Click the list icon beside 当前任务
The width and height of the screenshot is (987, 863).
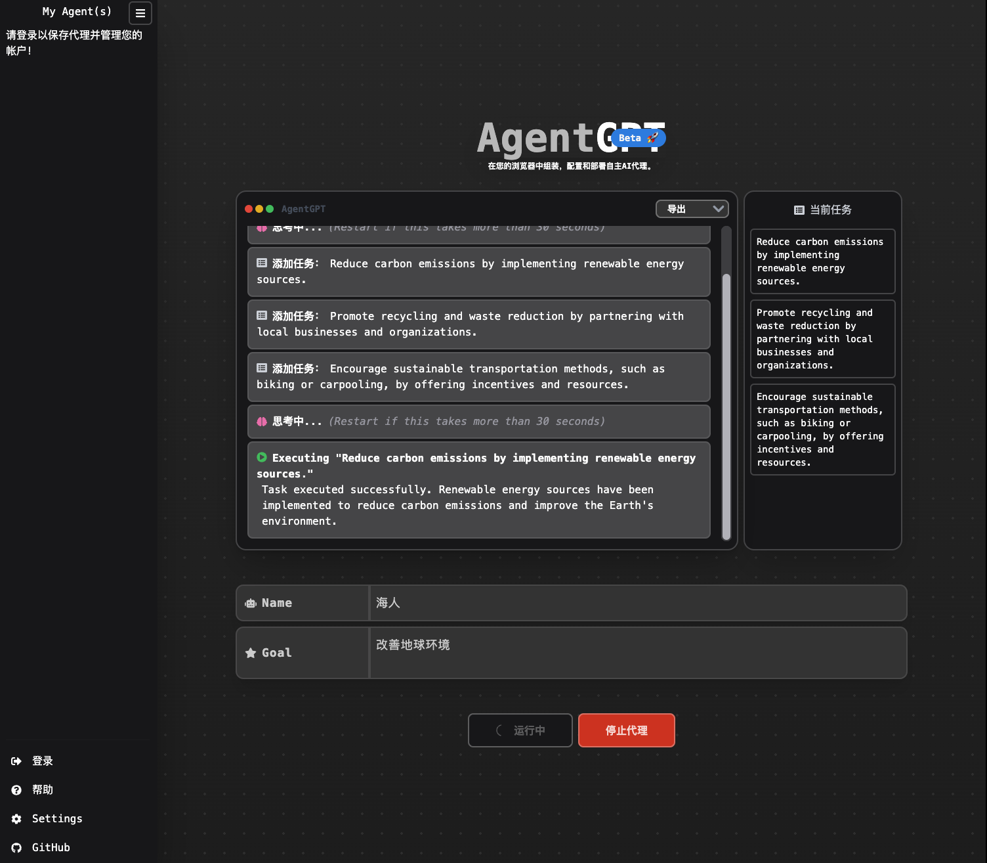(799, 210)
